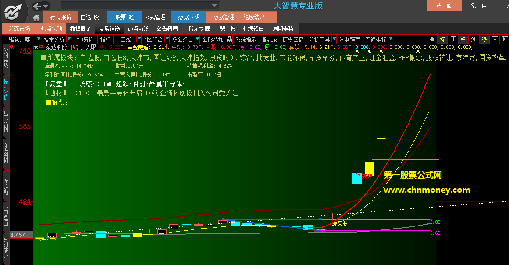Click the 3.454 price axis label

click(x=21, y=234)
